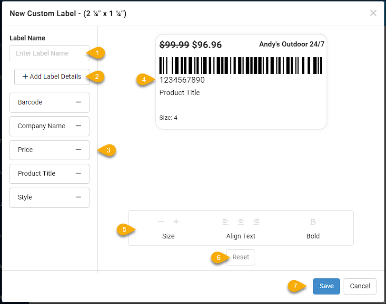Cancel creating the label
The height and width of the screenshot is (304, 386).
[x=360, y=286]
